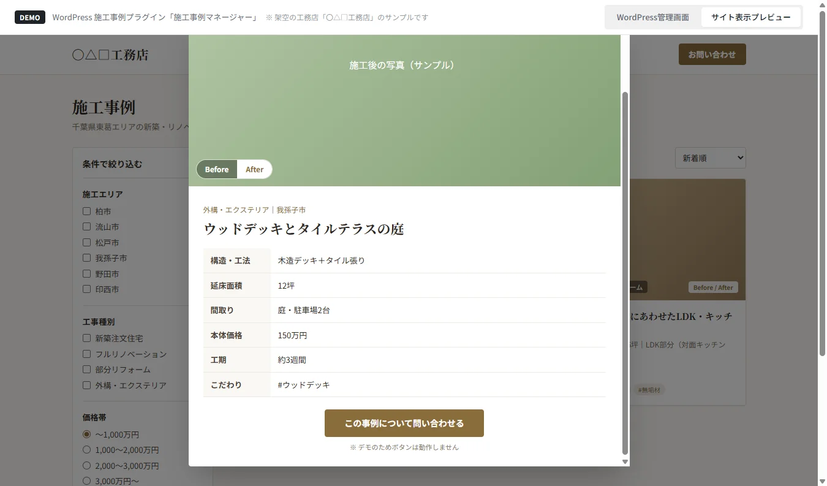The height and width of the screenshot is (486, 827).
Task: Show the After photo
Action: [254, 169]
